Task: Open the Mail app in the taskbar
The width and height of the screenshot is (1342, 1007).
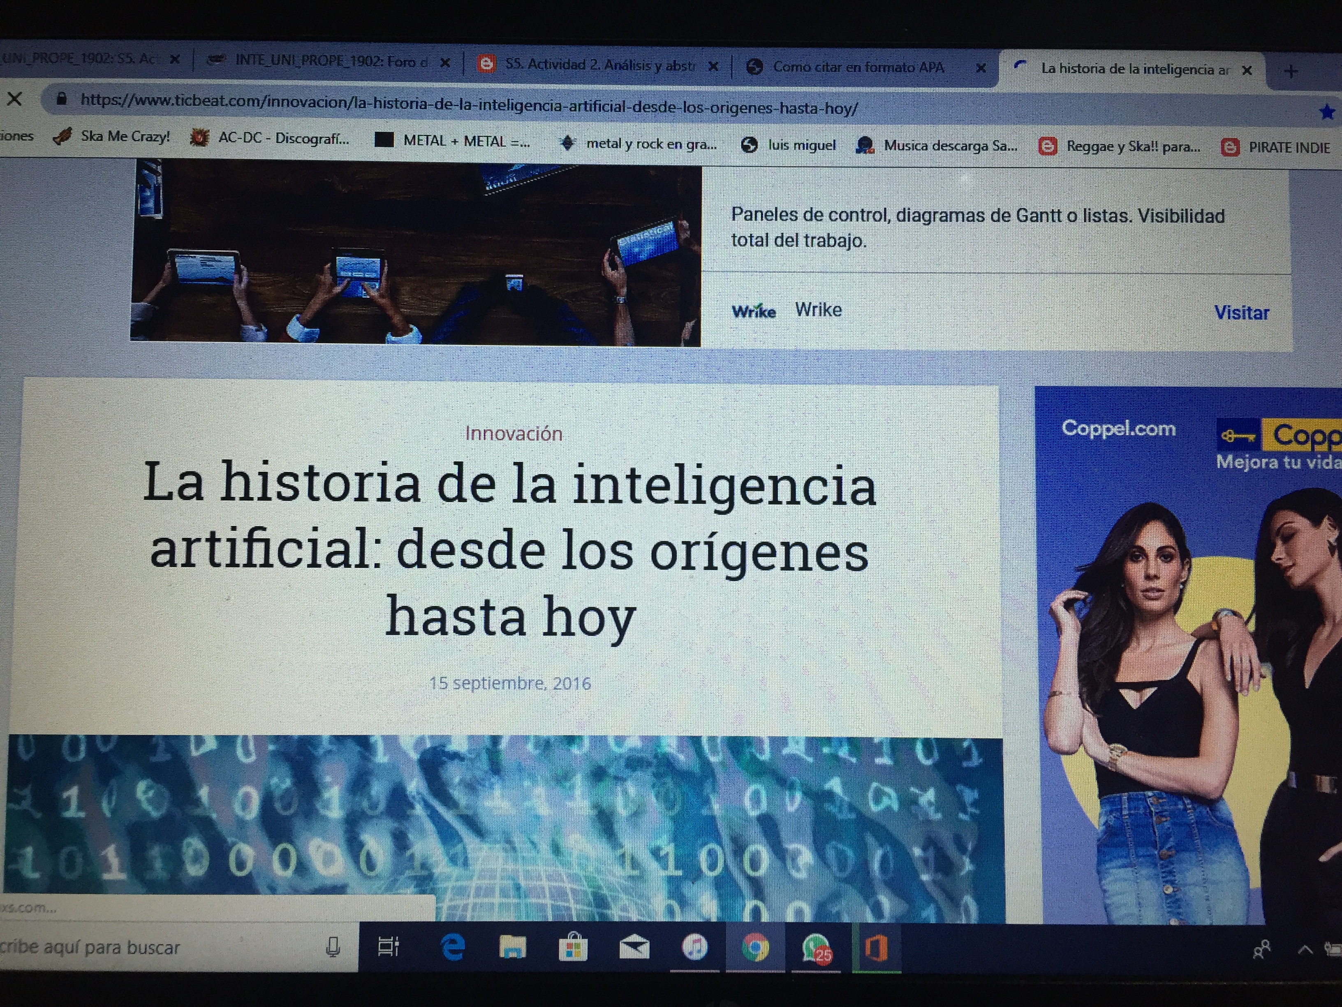Action: [634, 947]
